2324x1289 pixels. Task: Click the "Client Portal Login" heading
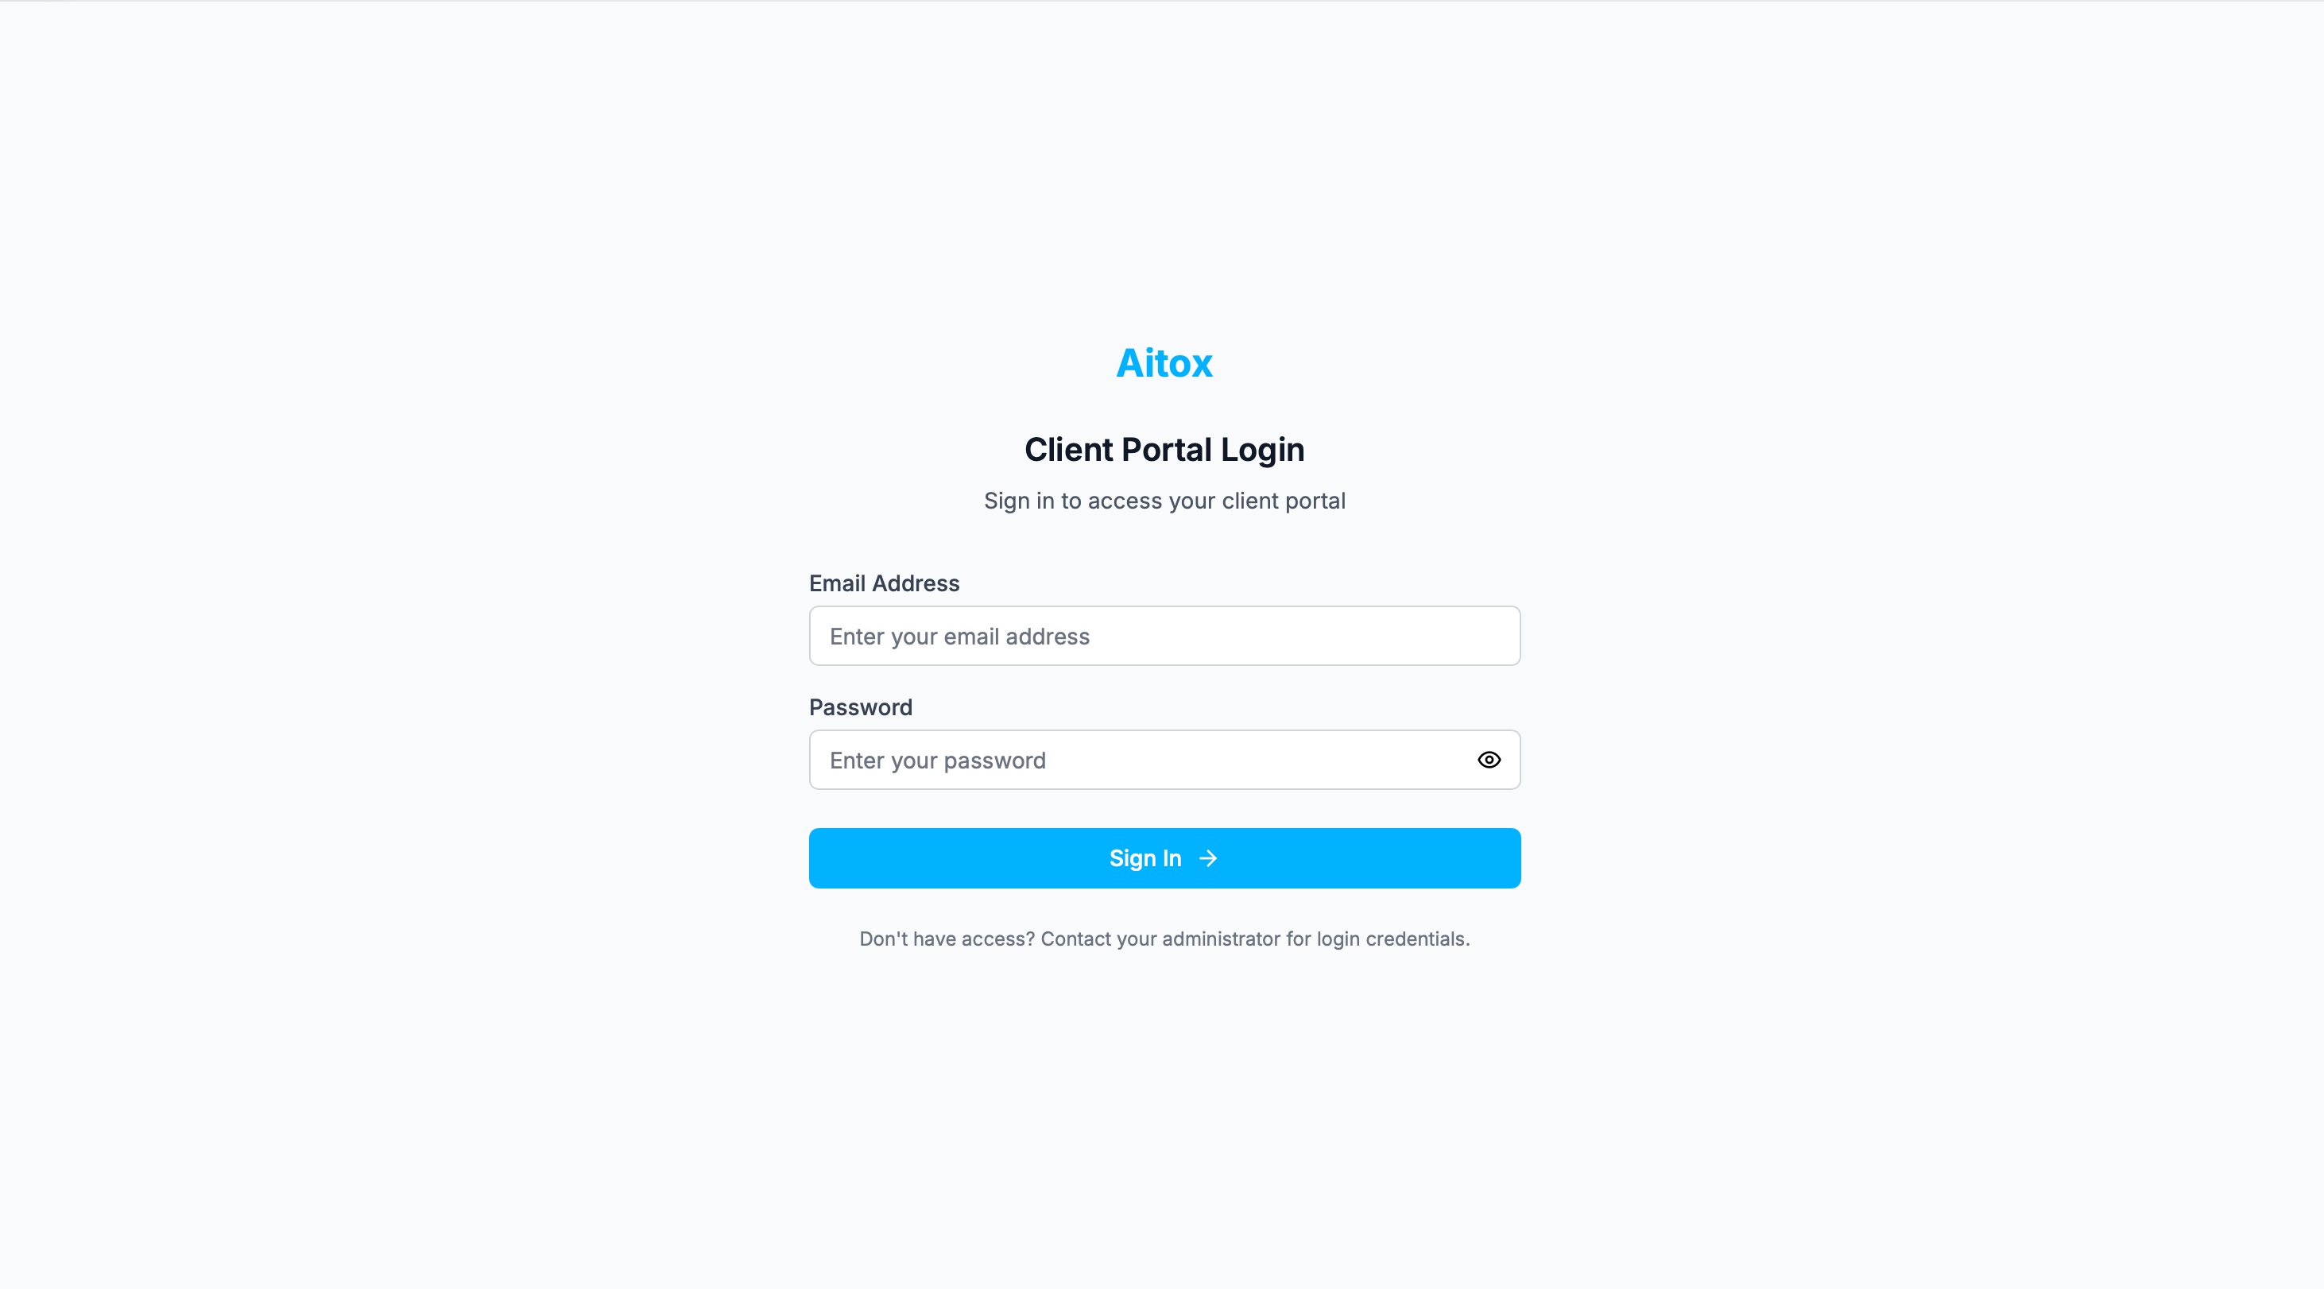(x=1164, y=449)
